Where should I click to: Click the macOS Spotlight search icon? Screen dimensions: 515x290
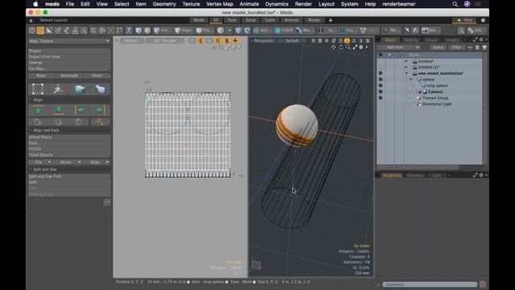click(x=455, y=4)
